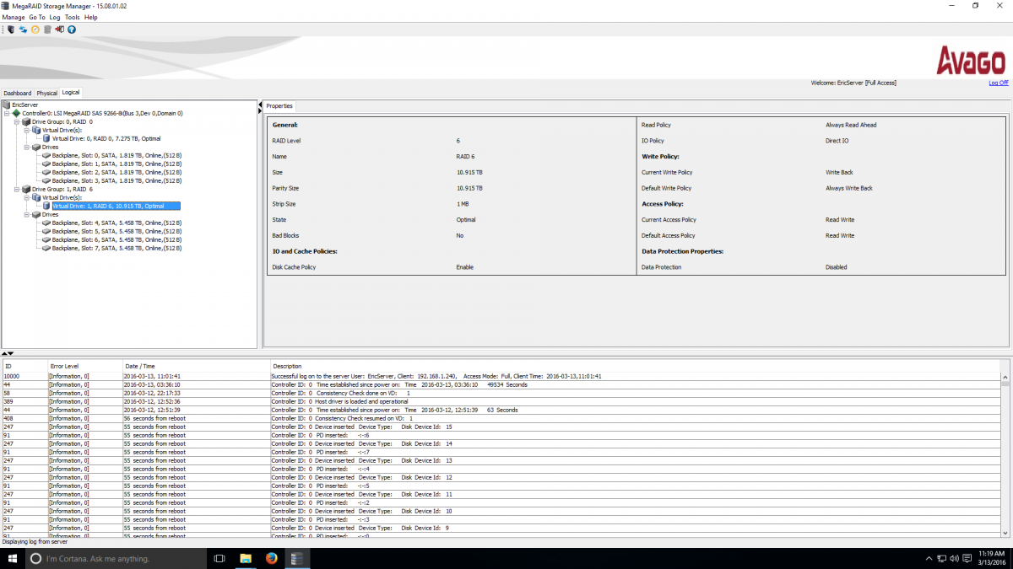The image size is (1013, 569).
Task: Click the red log off toolbar icon
Action: point(59,29)
